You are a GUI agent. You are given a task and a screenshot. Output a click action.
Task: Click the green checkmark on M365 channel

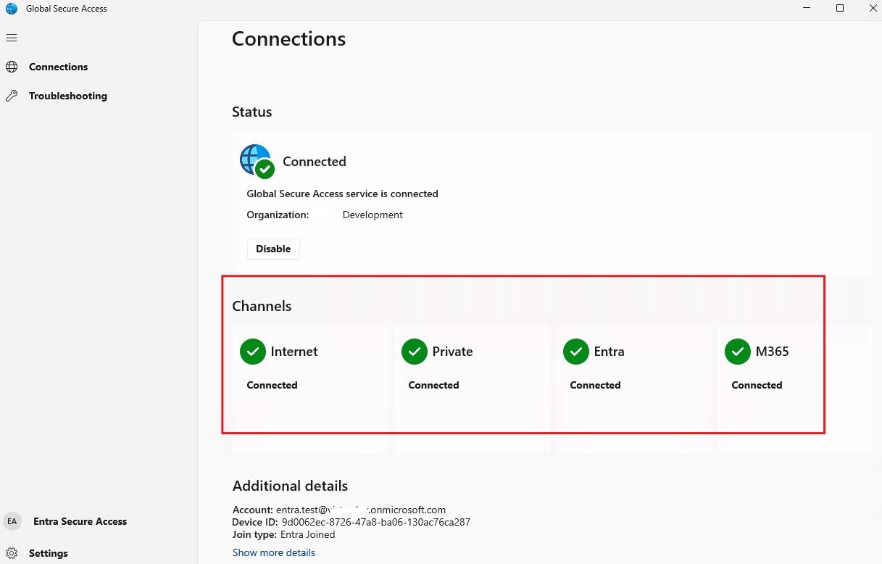coord(737,352)
